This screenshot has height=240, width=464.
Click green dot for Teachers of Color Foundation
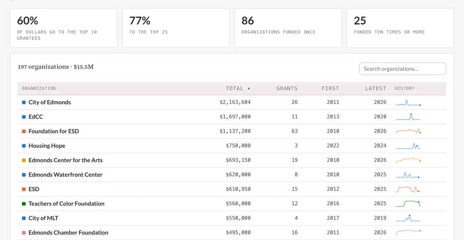[x=24, y=204]
